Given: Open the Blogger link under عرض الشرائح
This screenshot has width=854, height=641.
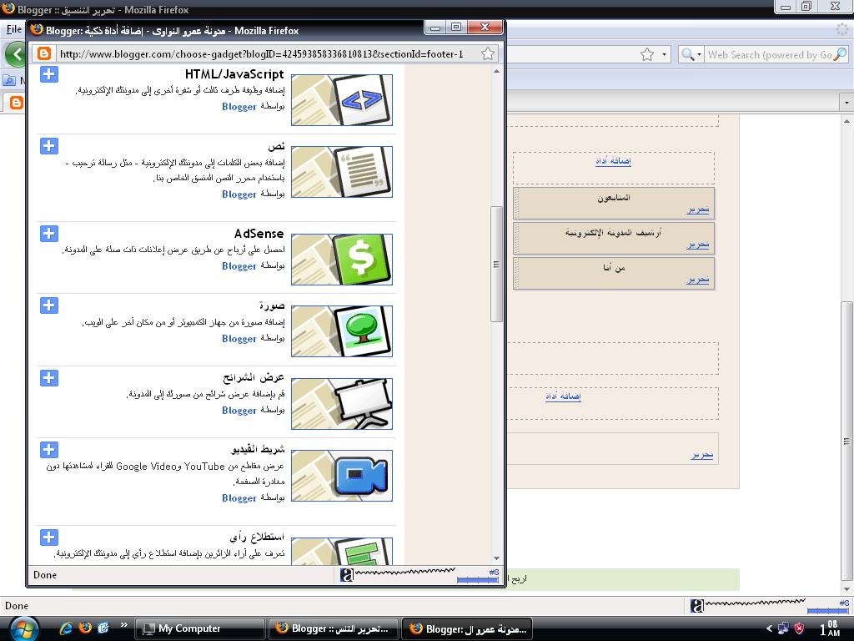Looking at the screenshot, I should (239, 411).
